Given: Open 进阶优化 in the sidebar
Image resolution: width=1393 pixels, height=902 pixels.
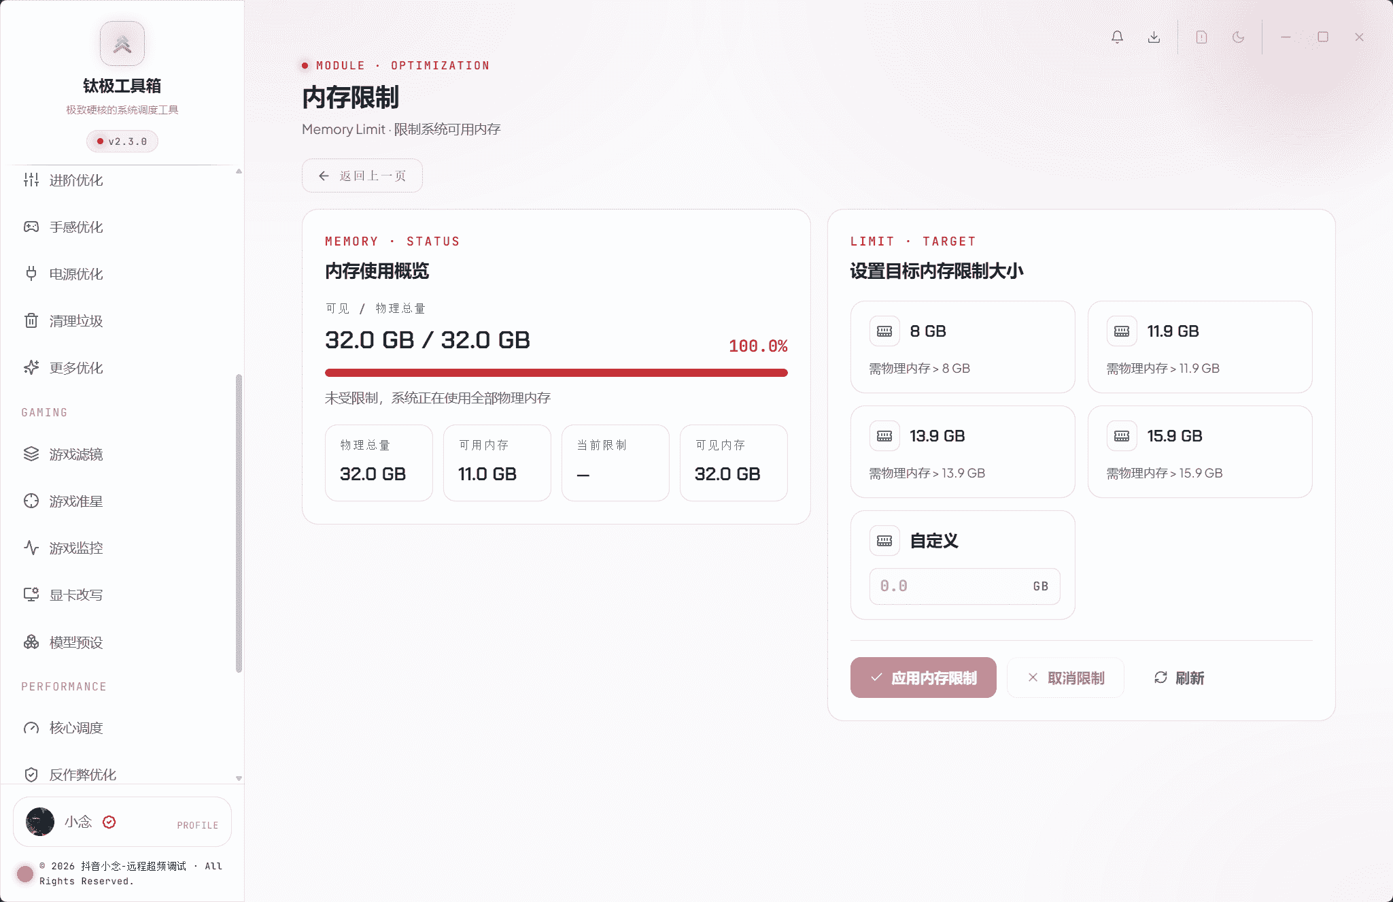Looking at the screenshot, I should pos(122,180).
